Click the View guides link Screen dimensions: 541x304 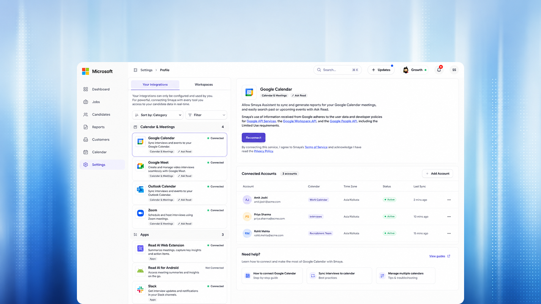440,256
